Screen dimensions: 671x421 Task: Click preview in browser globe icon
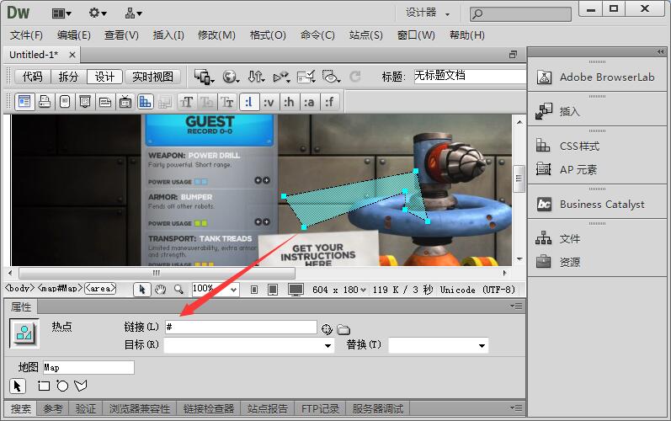[231, 77]
